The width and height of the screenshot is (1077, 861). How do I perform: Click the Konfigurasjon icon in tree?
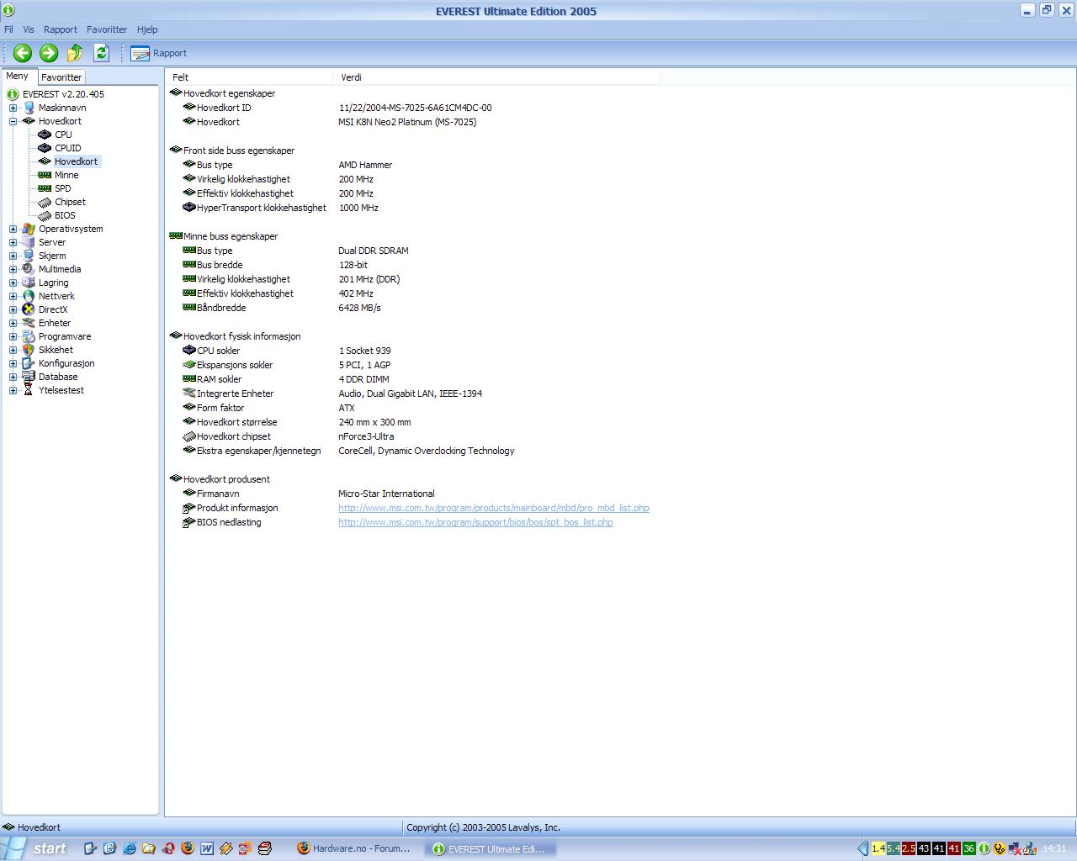point(29,363)
